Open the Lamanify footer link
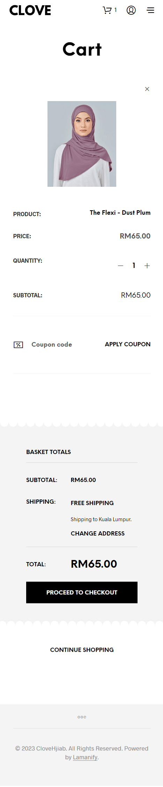 [x=85, y=757]
